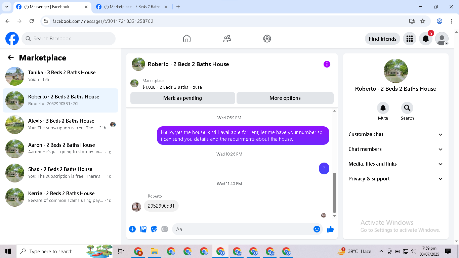Click the browser address bar URL
459x258 pixels.
click(x=103, y=21)
